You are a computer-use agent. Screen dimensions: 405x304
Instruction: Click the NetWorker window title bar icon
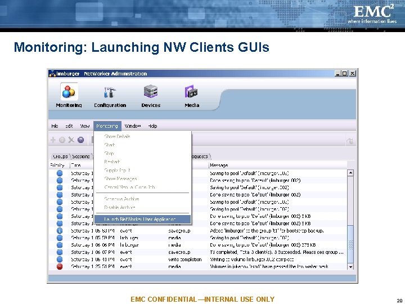click(52, 74)
